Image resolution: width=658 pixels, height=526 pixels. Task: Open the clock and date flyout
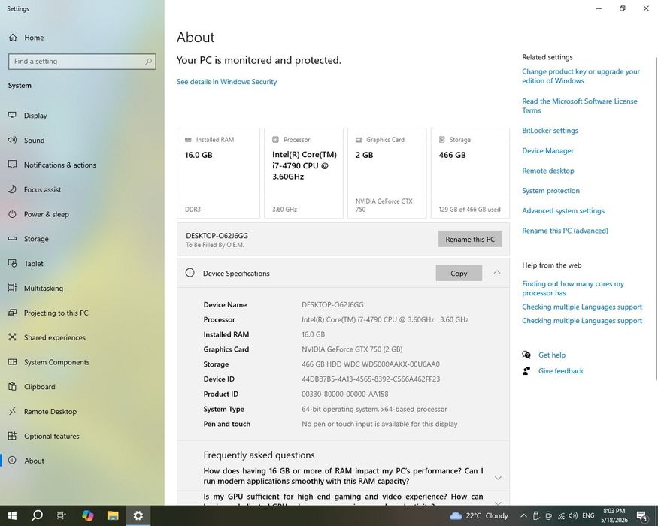pyautogui.click(x=614, y=515)
